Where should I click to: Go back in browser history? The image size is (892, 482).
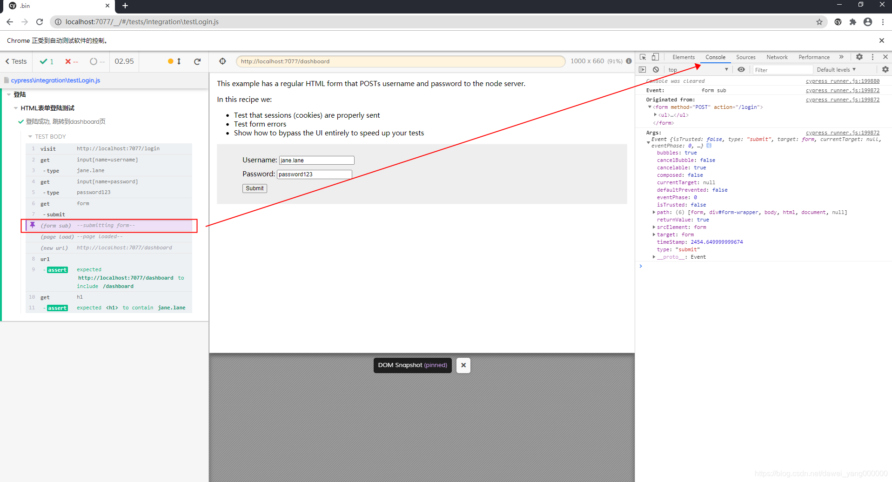(x=10, y=22)
